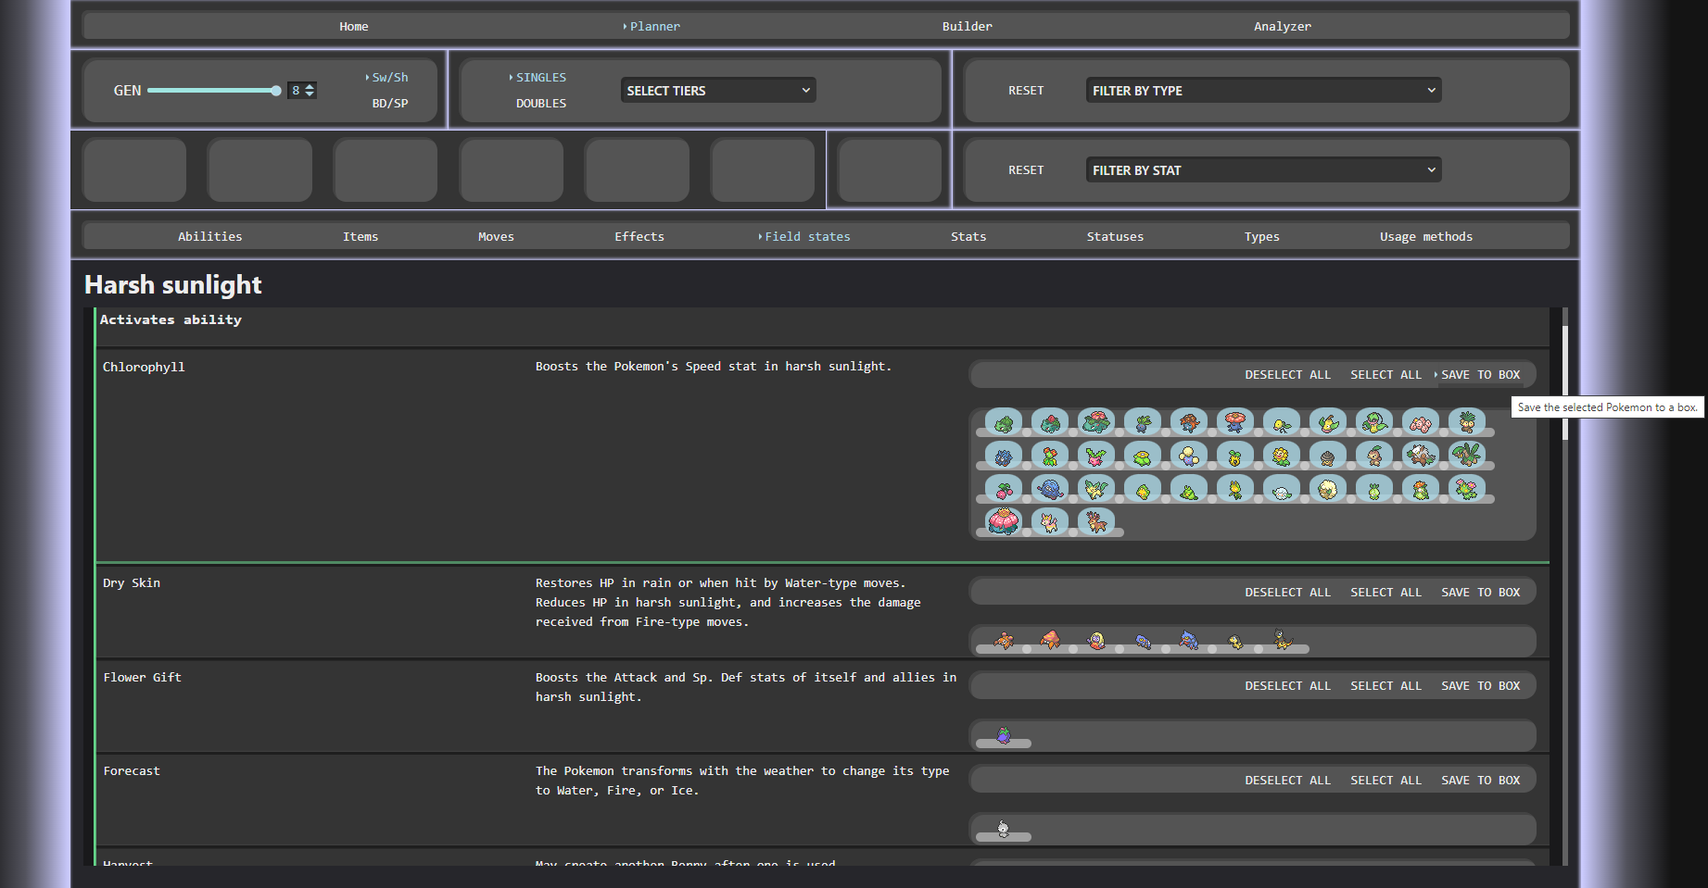This screenshot has width=1708, height=888.
Task: Adjust the GEN slider handle
Action: [x=276, y=90]
